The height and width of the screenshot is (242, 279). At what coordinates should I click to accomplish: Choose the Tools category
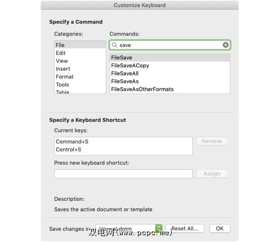tap(62, 84)
